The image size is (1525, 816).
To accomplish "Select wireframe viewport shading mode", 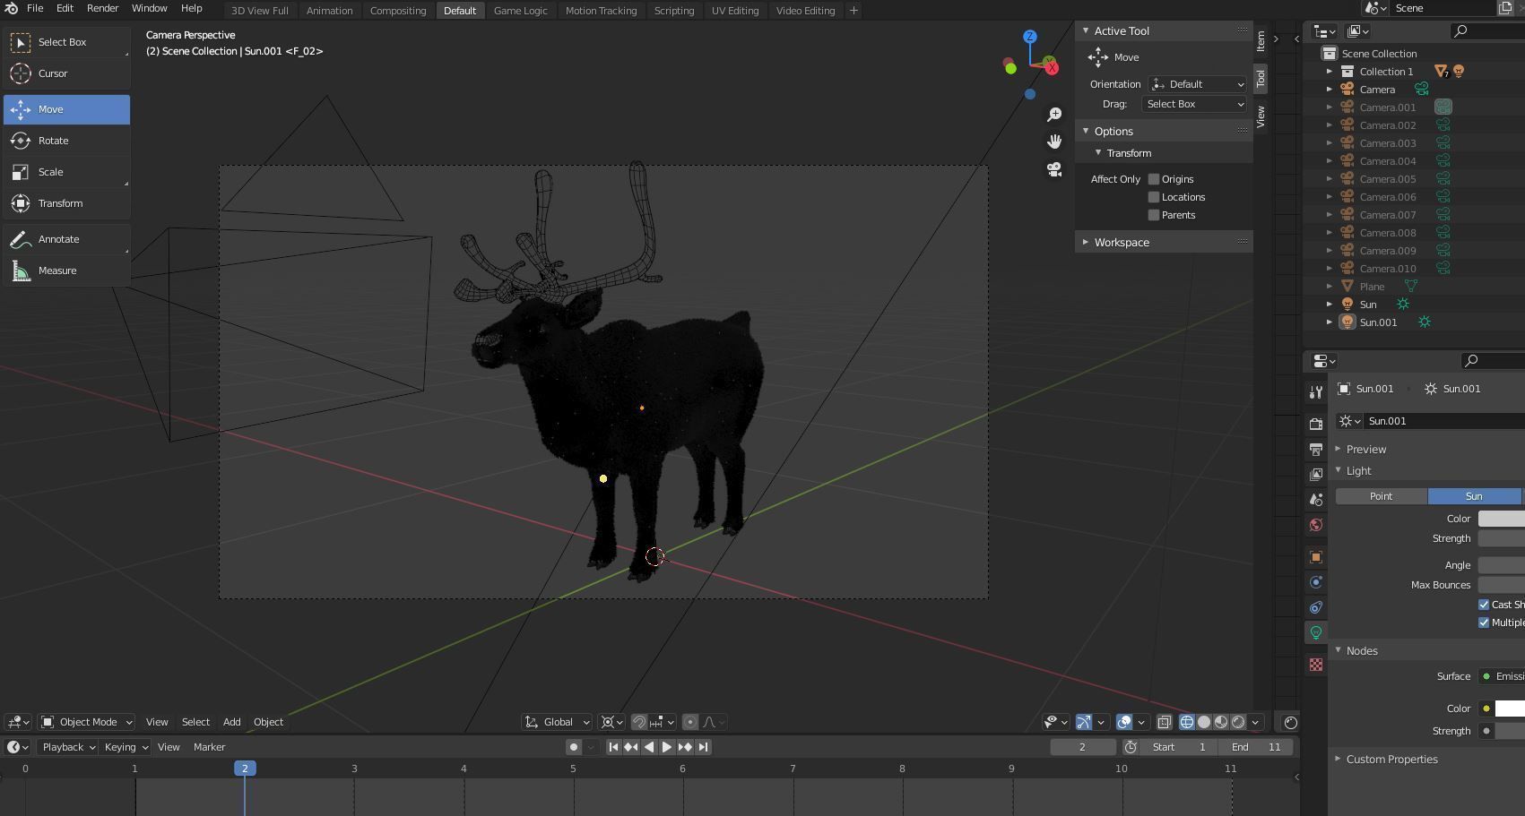I will coord(1187,722).
